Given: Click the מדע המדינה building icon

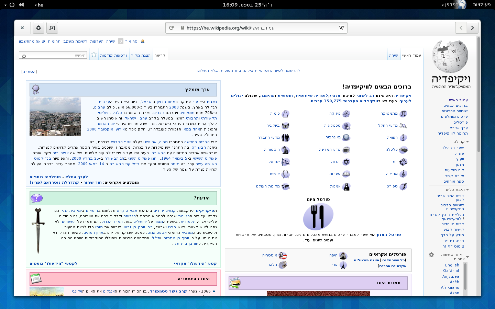Looking at the screenshot, I should (x=346, y=150).
